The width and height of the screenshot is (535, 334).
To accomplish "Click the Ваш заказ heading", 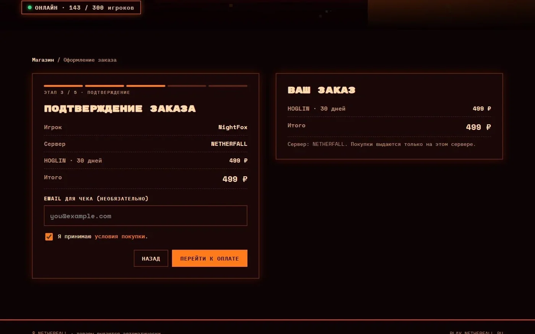I will pos(322,90).
